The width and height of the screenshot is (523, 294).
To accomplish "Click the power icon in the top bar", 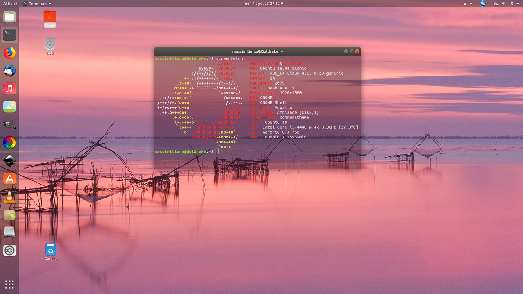I will pos(511,4).
